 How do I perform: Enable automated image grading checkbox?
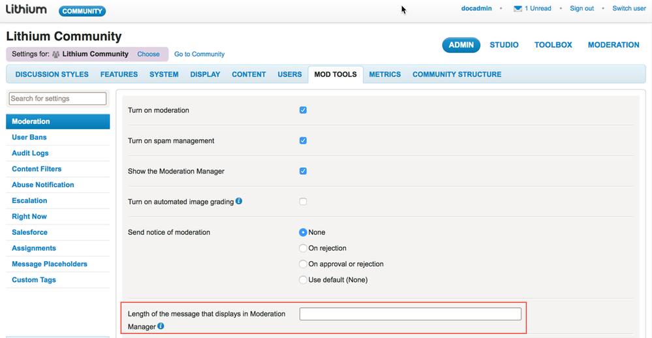click(303, 202)
